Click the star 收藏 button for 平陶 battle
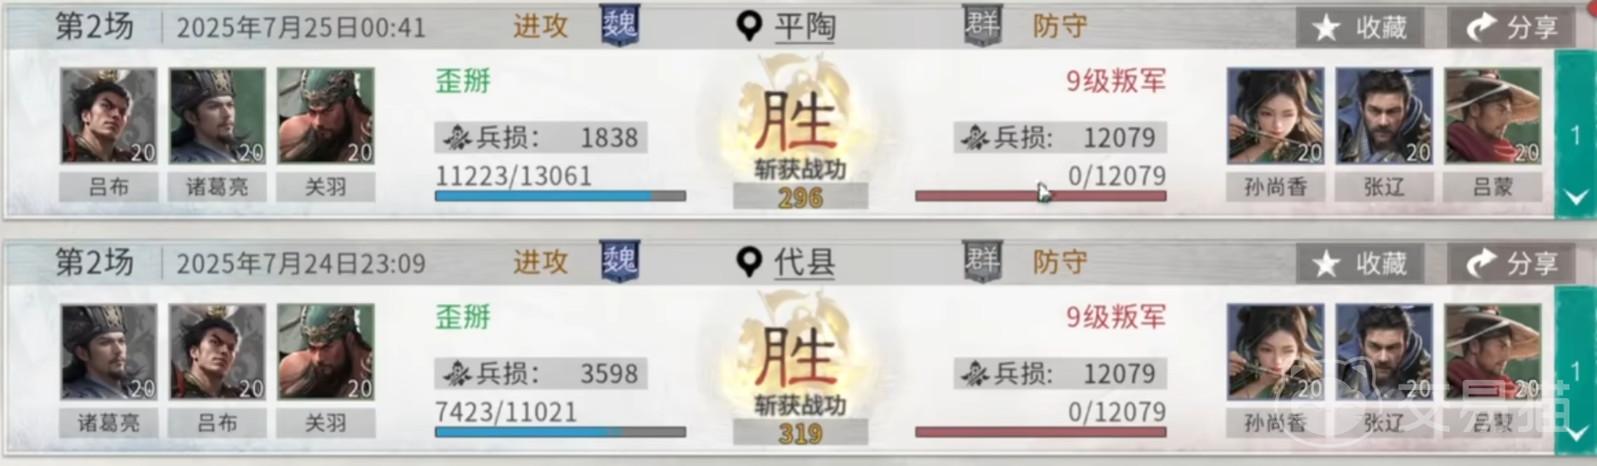 point(1360,27)
